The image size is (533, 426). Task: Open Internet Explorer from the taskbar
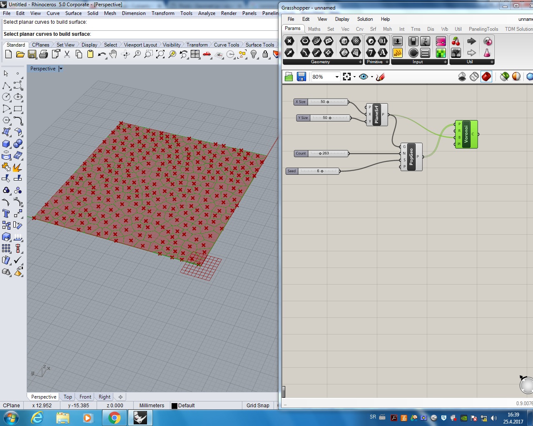[x=37, y=418]
